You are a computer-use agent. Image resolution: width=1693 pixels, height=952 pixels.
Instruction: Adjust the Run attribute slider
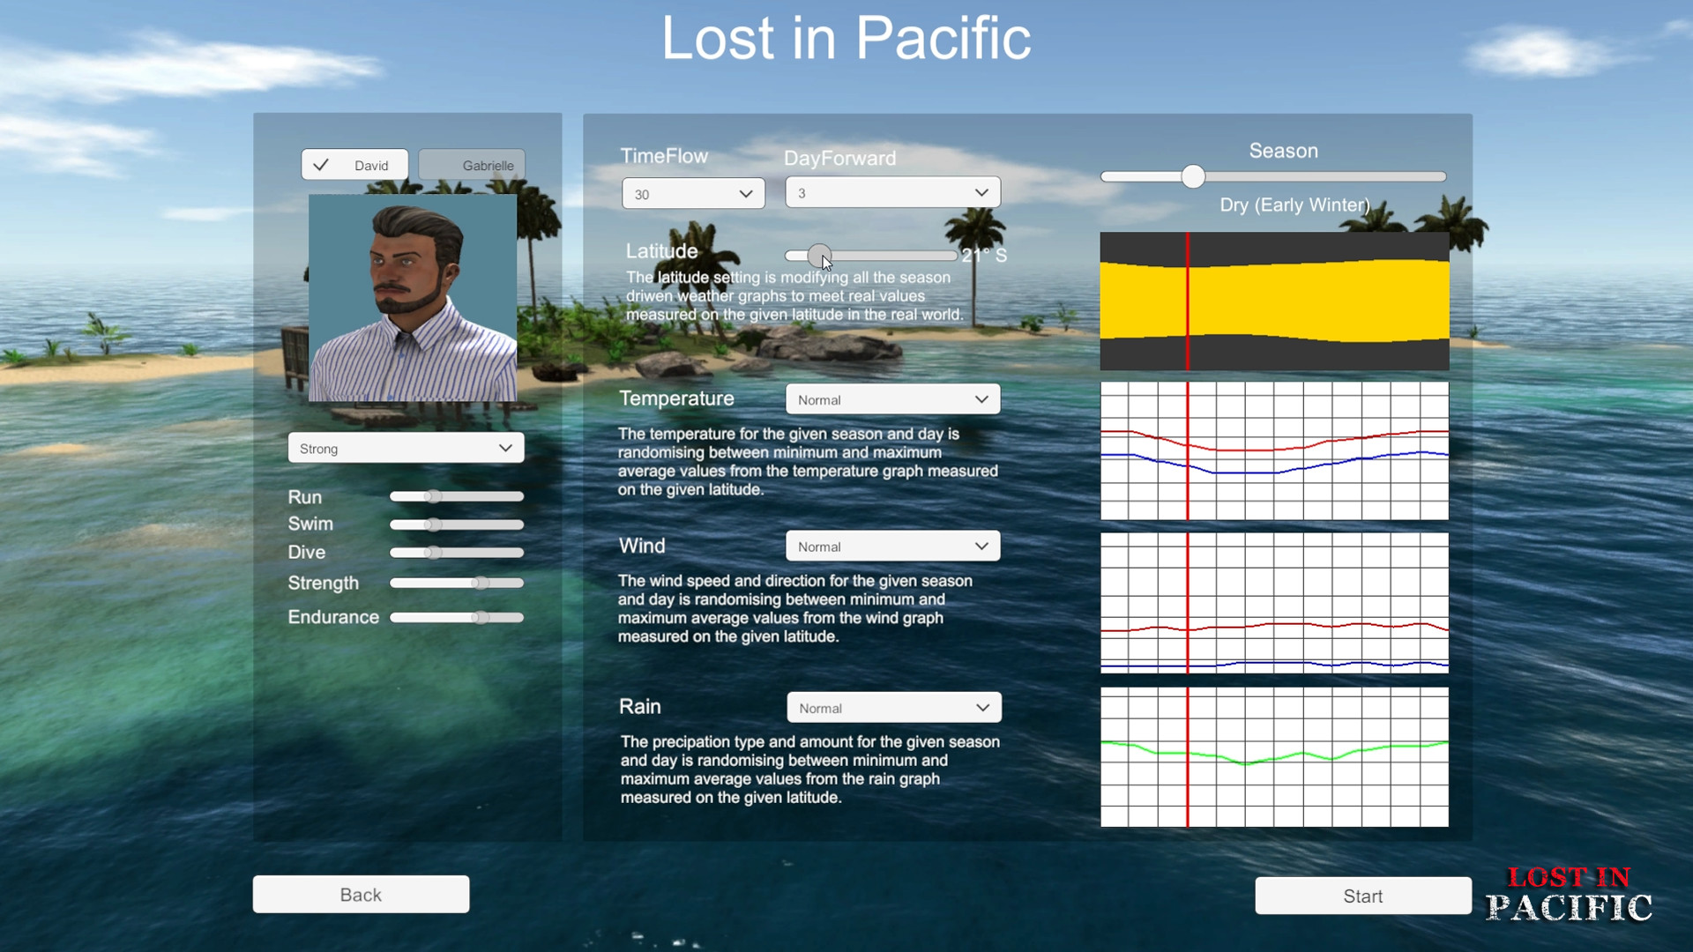coord(433,496)
